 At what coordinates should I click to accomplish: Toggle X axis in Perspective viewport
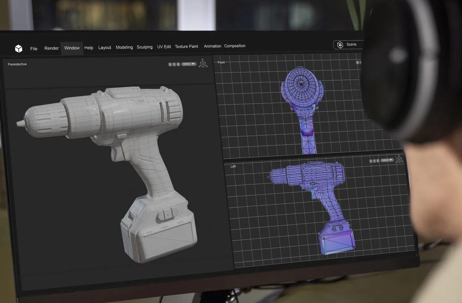170,65
